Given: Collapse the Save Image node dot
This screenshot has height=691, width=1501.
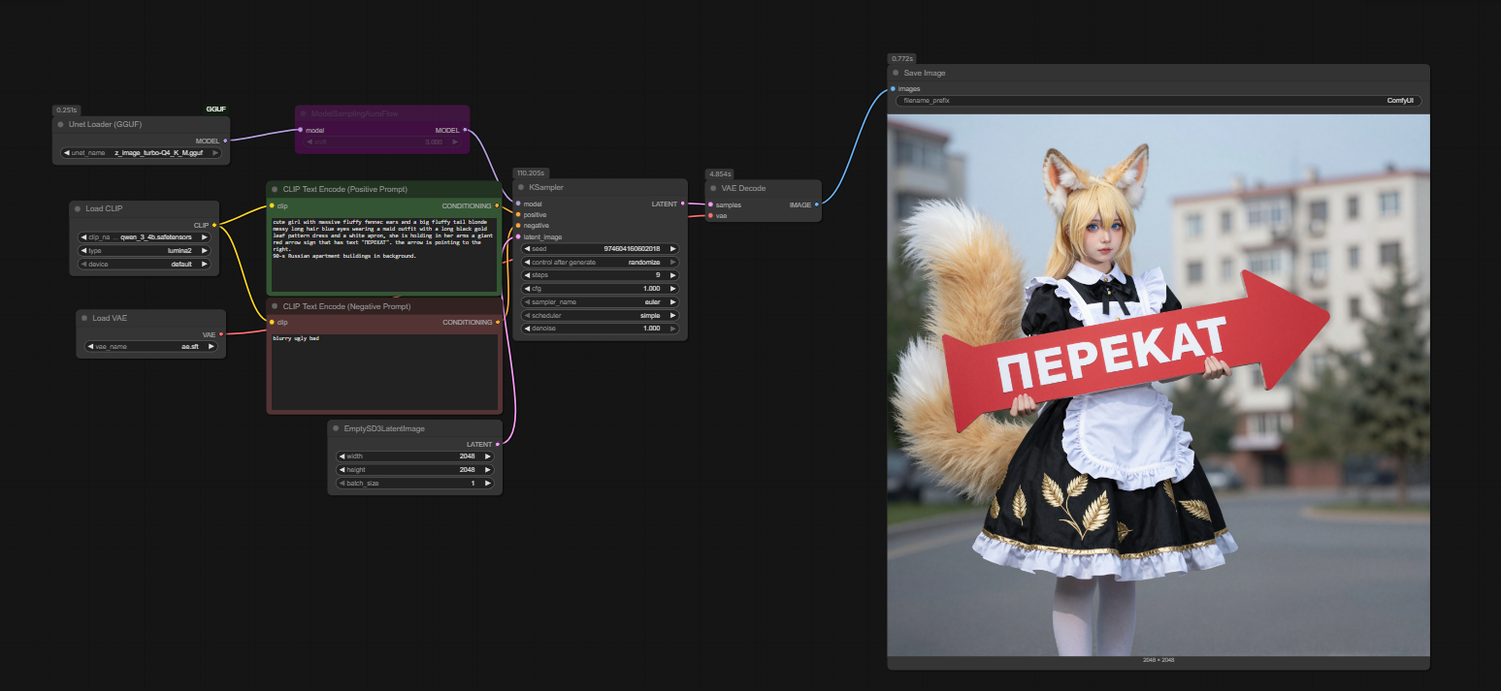Looking at the screenshot, I should point(896,73).
